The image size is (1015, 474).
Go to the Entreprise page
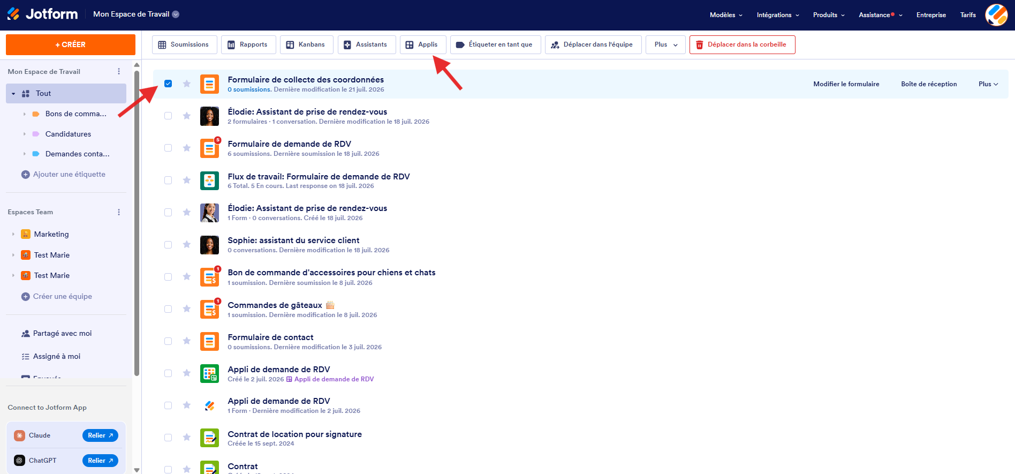931,15
